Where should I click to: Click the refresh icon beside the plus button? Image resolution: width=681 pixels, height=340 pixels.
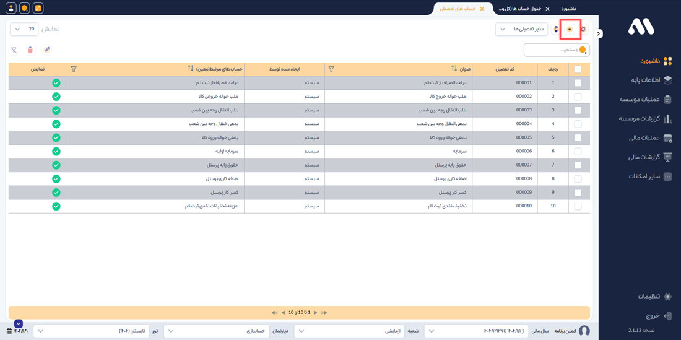coord(583,29)
